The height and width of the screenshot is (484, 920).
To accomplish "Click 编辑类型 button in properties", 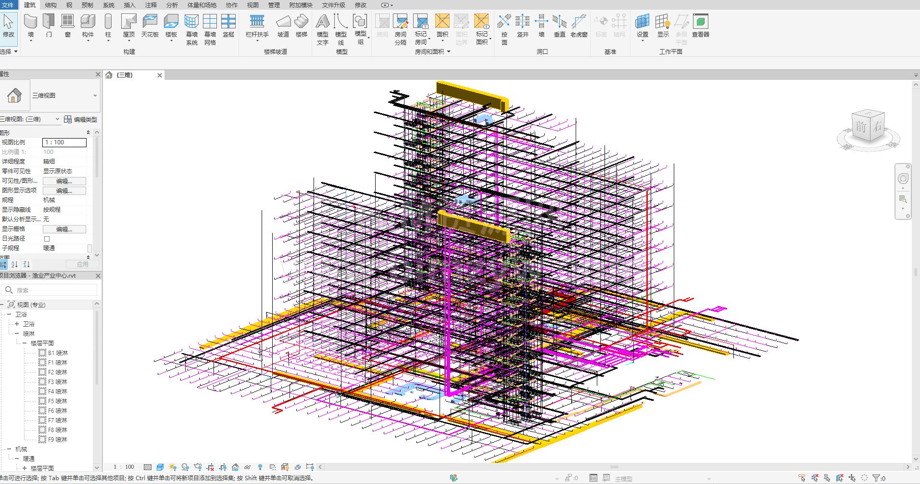I will coord(81,119).
